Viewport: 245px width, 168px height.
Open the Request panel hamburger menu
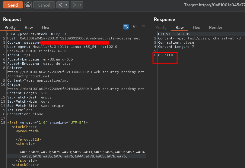coord(143,27)
